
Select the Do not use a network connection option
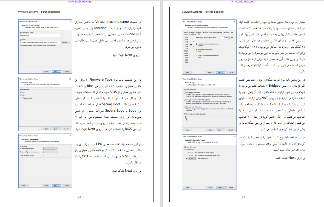click(x=185, y=114)
